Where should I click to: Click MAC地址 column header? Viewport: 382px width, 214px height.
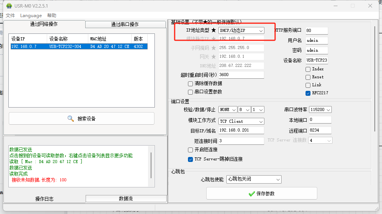click(x=110, y=39)
